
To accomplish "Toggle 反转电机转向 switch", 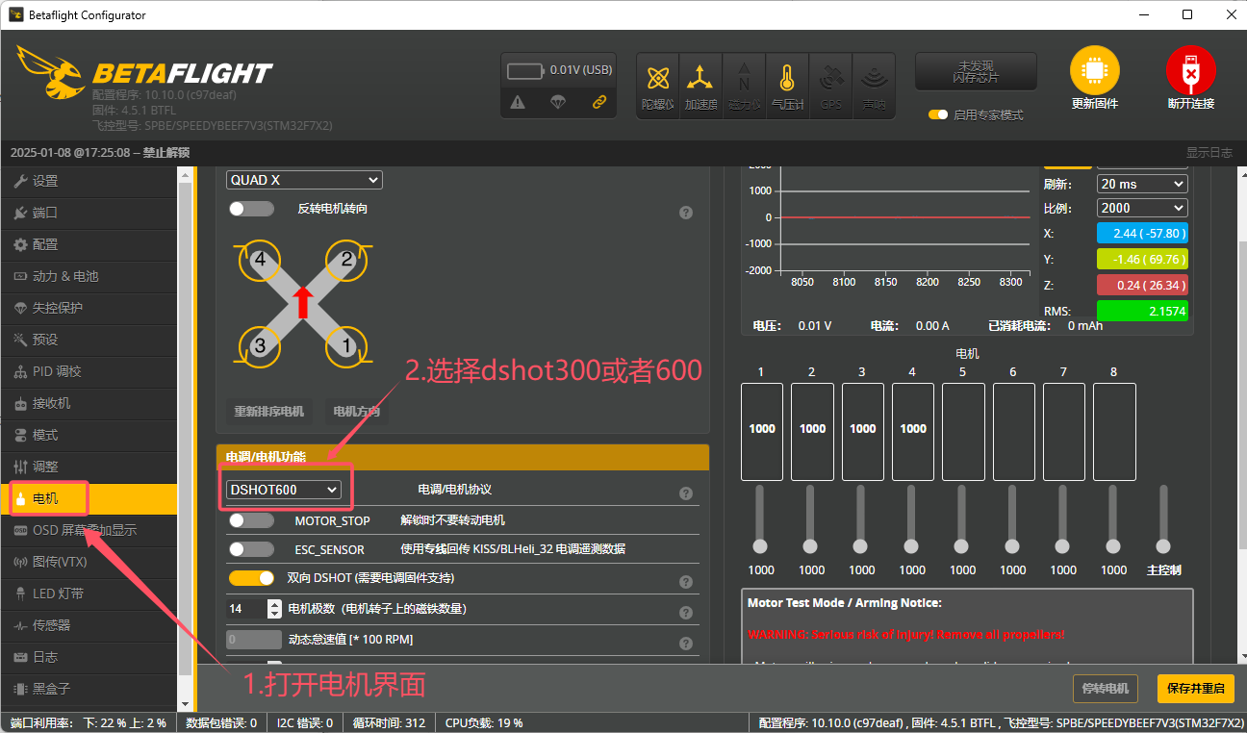I will [251, 209].
